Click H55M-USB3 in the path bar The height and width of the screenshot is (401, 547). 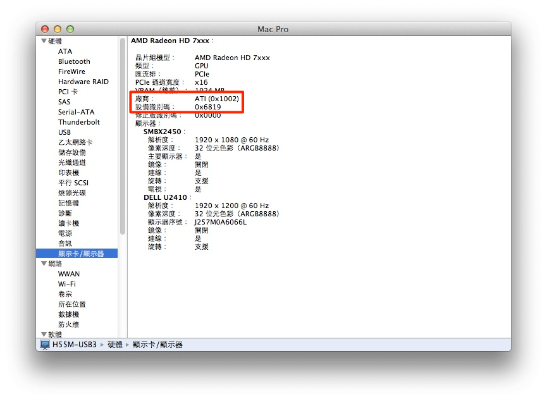coord(75,345)
